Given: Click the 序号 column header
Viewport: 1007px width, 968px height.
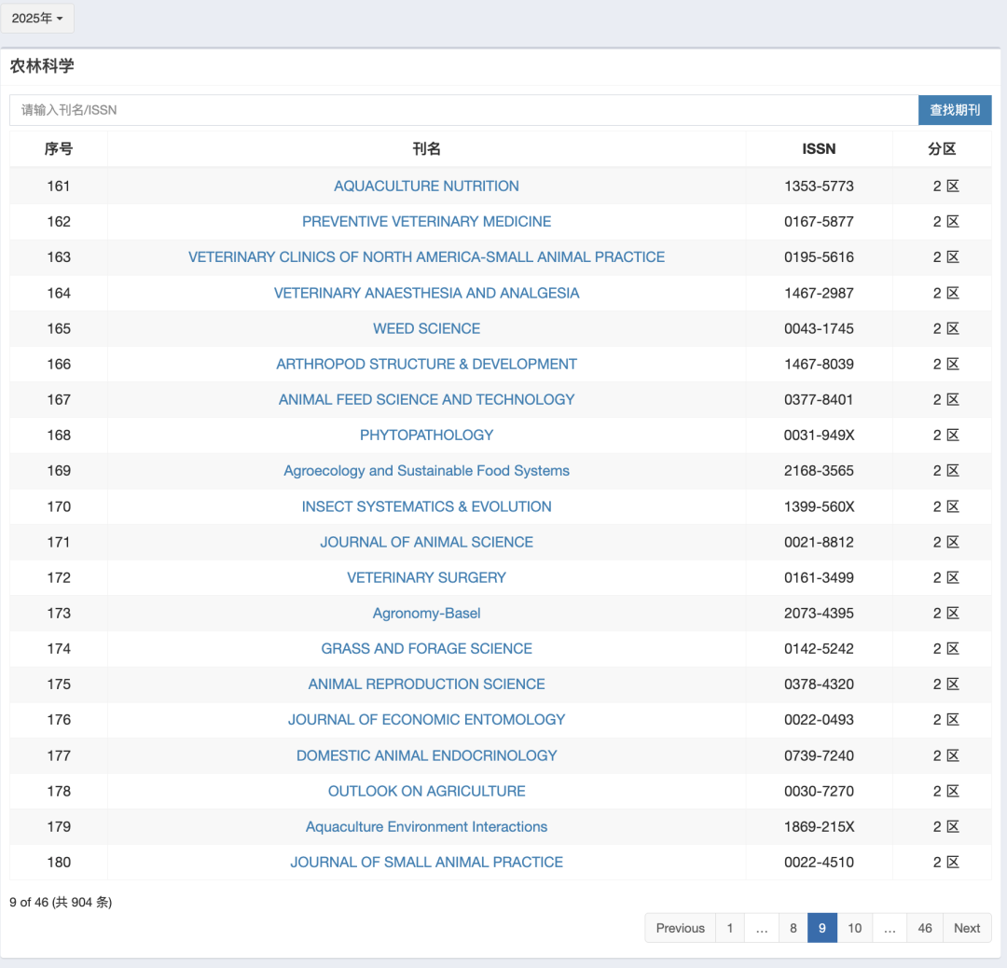Looking at the screenshot, I should pyautogui.click(x=59, y=149).
